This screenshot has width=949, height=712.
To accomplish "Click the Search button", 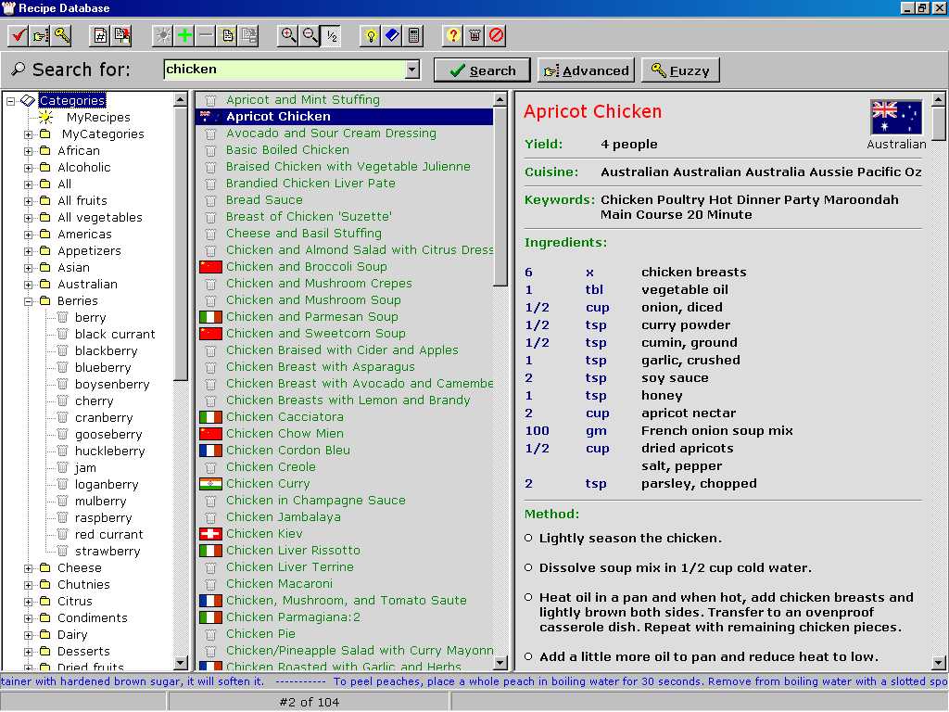I will 481,70.
